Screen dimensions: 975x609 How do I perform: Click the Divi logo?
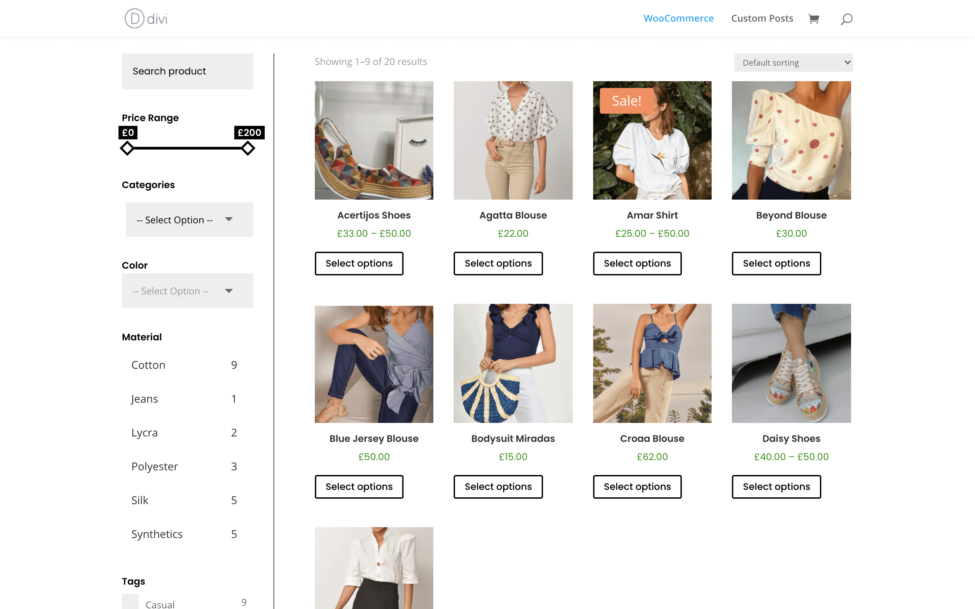pos(146,19)
